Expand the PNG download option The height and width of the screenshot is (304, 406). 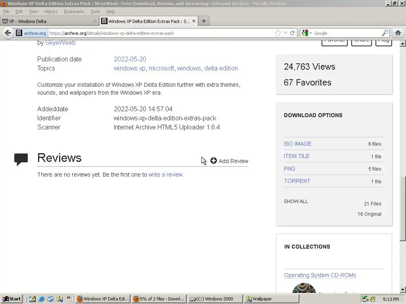pyautogui.click(x=289, y=169)
